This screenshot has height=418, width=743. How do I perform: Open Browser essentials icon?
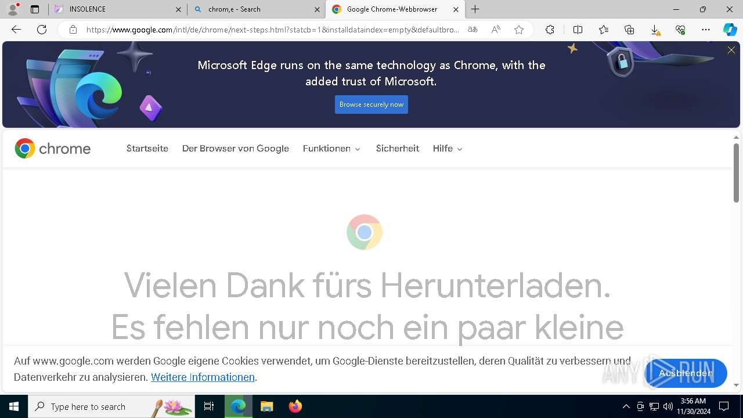[680, 30]
